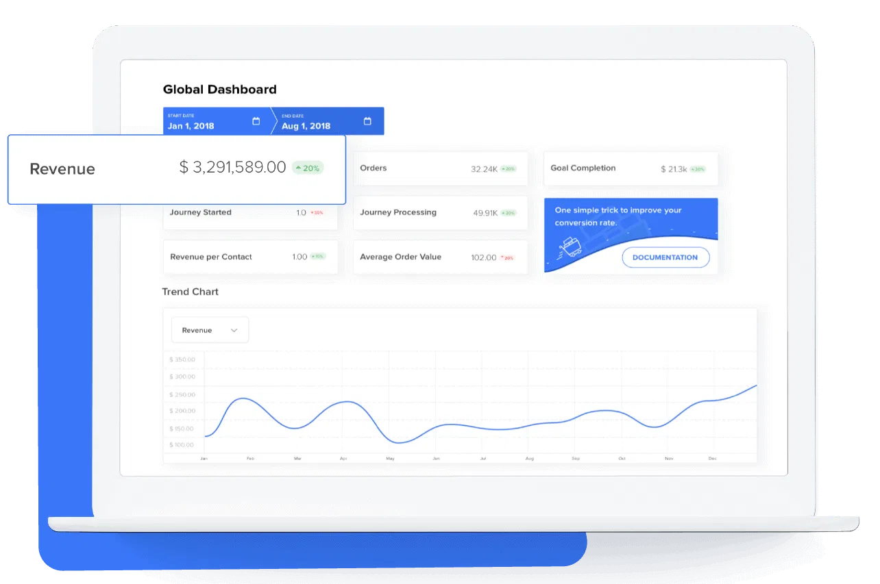Viewport: 880px width, 584px height.
Task: Click the Global Dashboard title
Action: coord(220,90)
